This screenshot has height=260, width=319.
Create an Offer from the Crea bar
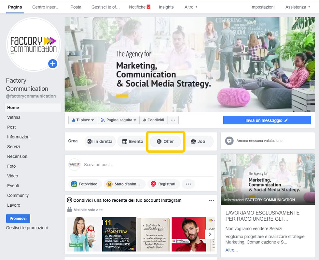tap(165, 142)
